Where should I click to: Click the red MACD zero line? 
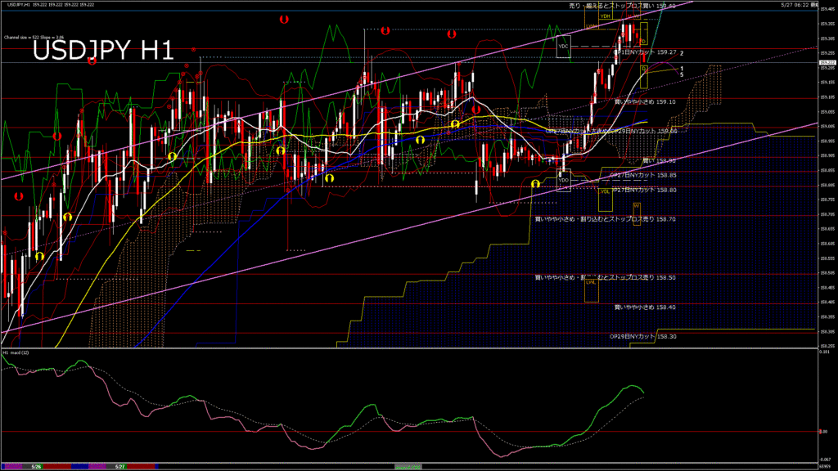tap(409, 432)
